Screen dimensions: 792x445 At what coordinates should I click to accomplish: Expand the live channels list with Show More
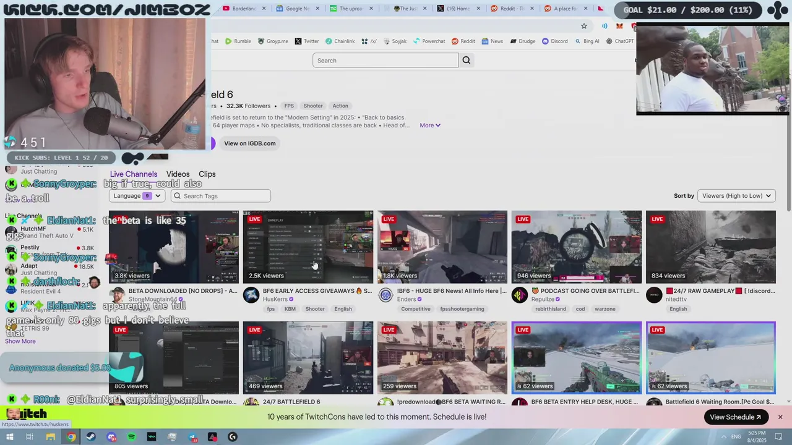[x=20, y=341]
